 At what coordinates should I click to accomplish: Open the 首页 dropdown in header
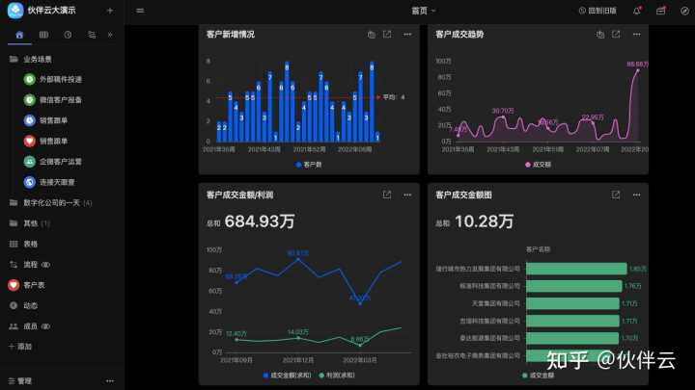point(424,11)
